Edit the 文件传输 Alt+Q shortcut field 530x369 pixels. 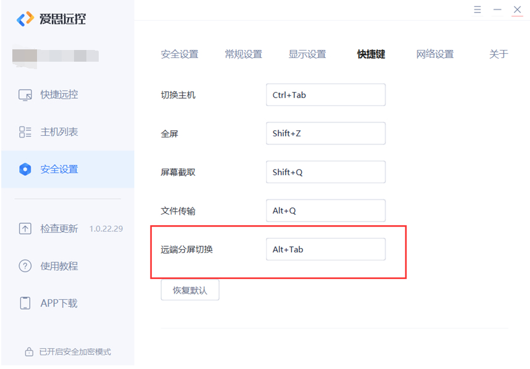[326, 210]
